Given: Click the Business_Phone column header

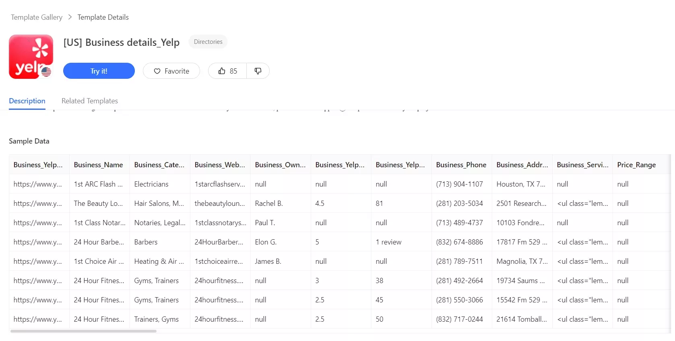Looking at the screenshot, I should pos(461,165).
